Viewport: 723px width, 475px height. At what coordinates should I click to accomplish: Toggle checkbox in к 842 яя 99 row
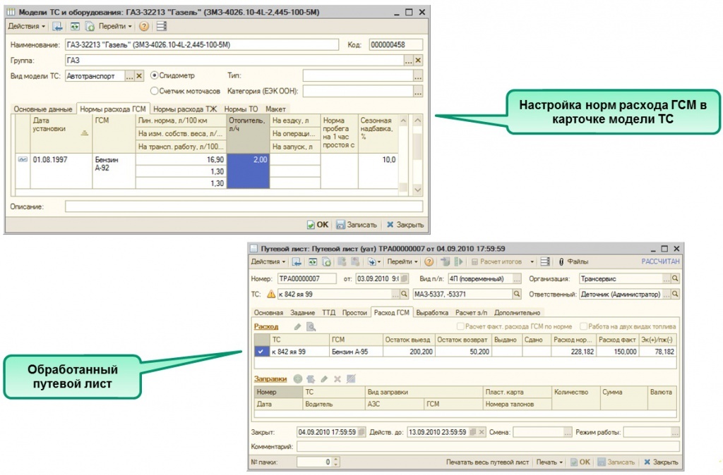click(x=261, y=351)
